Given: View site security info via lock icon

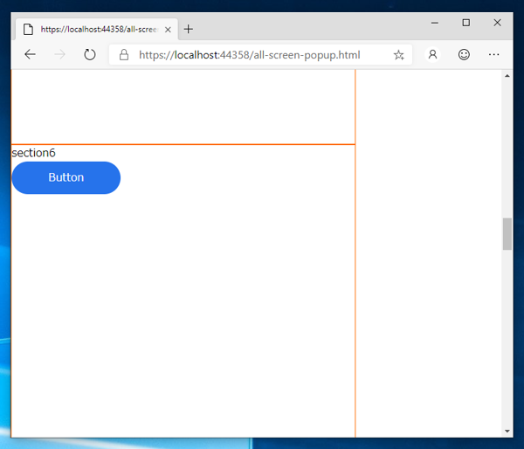Looking at the screenshot, I should tap(124, 55).
